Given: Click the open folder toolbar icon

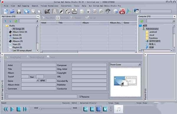Looking at the screenshot, I should pos(12,12).
